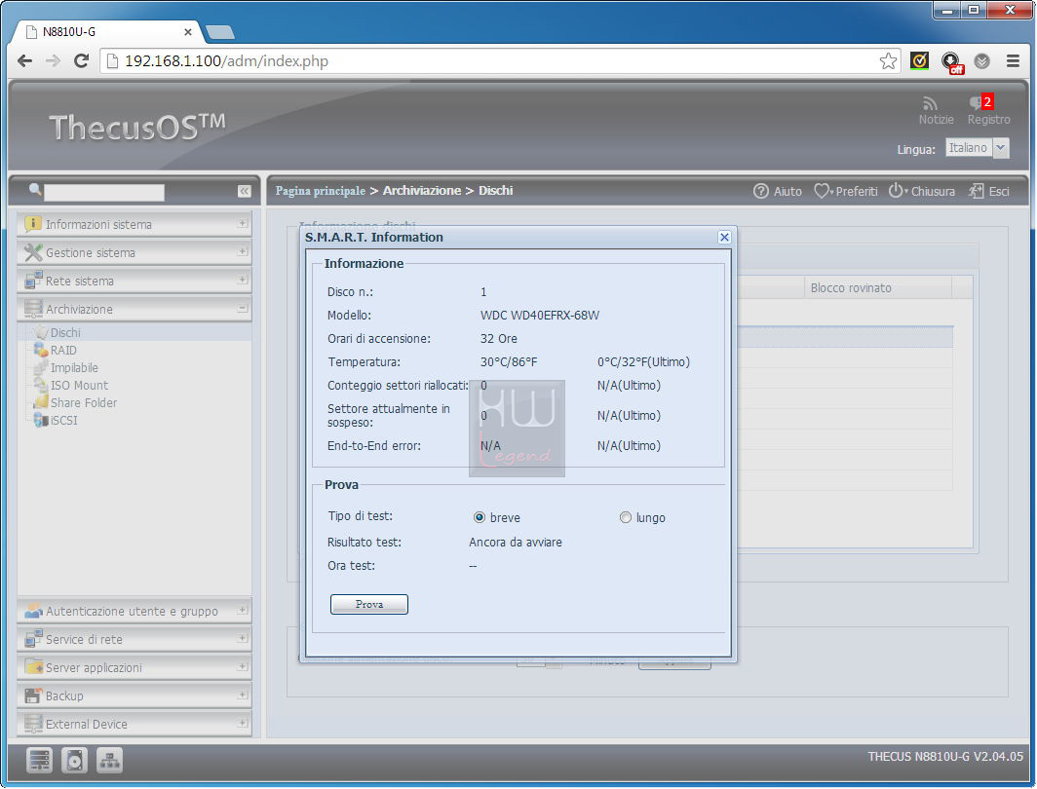The image size is (1037, 789).
Task: Open the Chrome menu hamburger icon
Action: coord(1013,61)
